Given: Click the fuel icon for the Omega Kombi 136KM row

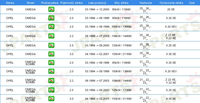Looking at the screenshot, I should pyautogui.click(x=51, y=71).
